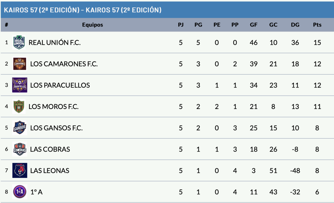
Task: Click the 1º A round badge
Action: point(20,192)
